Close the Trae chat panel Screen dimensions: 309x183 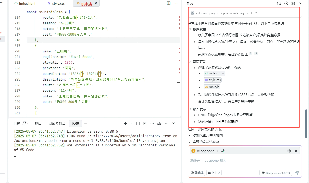tap(300, 3)
